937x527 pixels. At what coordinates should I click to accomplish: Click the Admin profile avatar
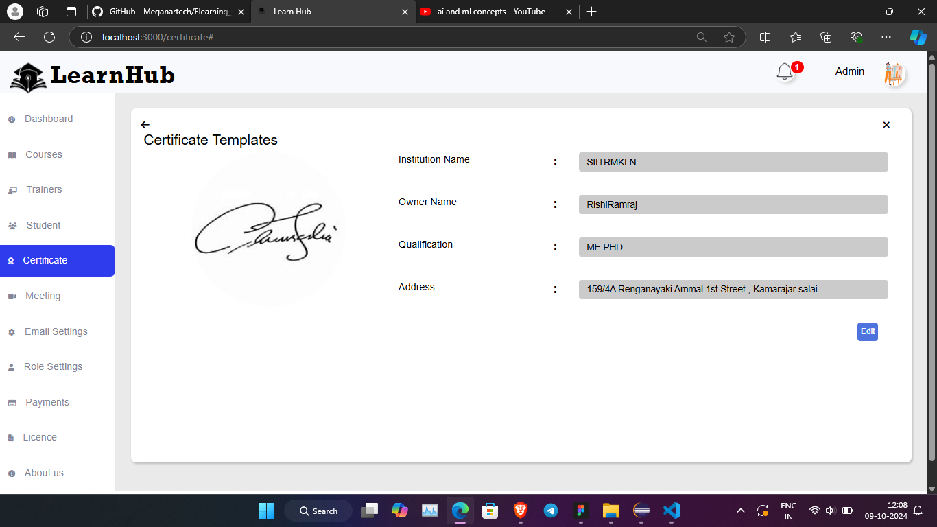pos(893,73)
